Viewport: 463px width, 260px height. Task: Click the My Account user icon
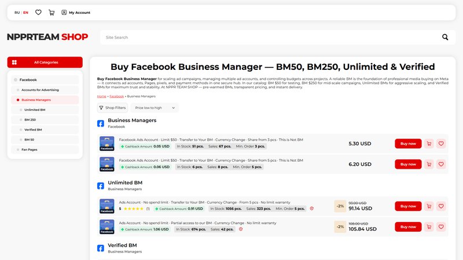click(x=64, y=12)
